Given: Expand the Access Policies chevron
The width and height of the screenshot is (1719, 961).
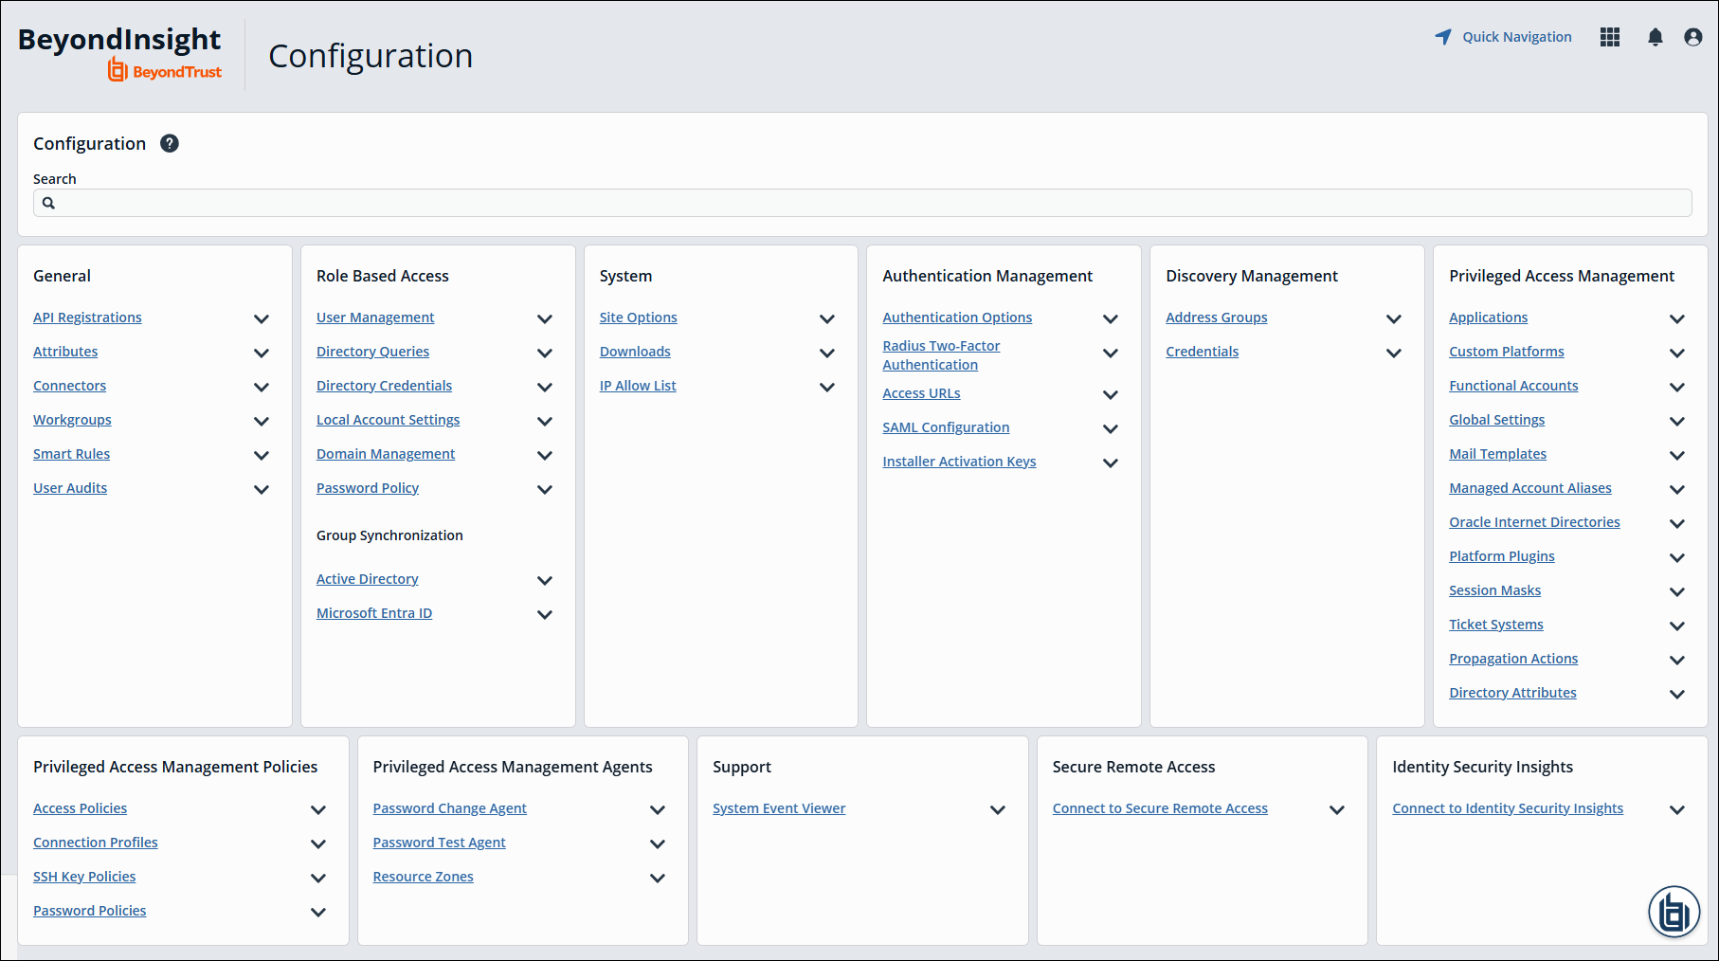Looking at the screenshot, I should point(318,809).
